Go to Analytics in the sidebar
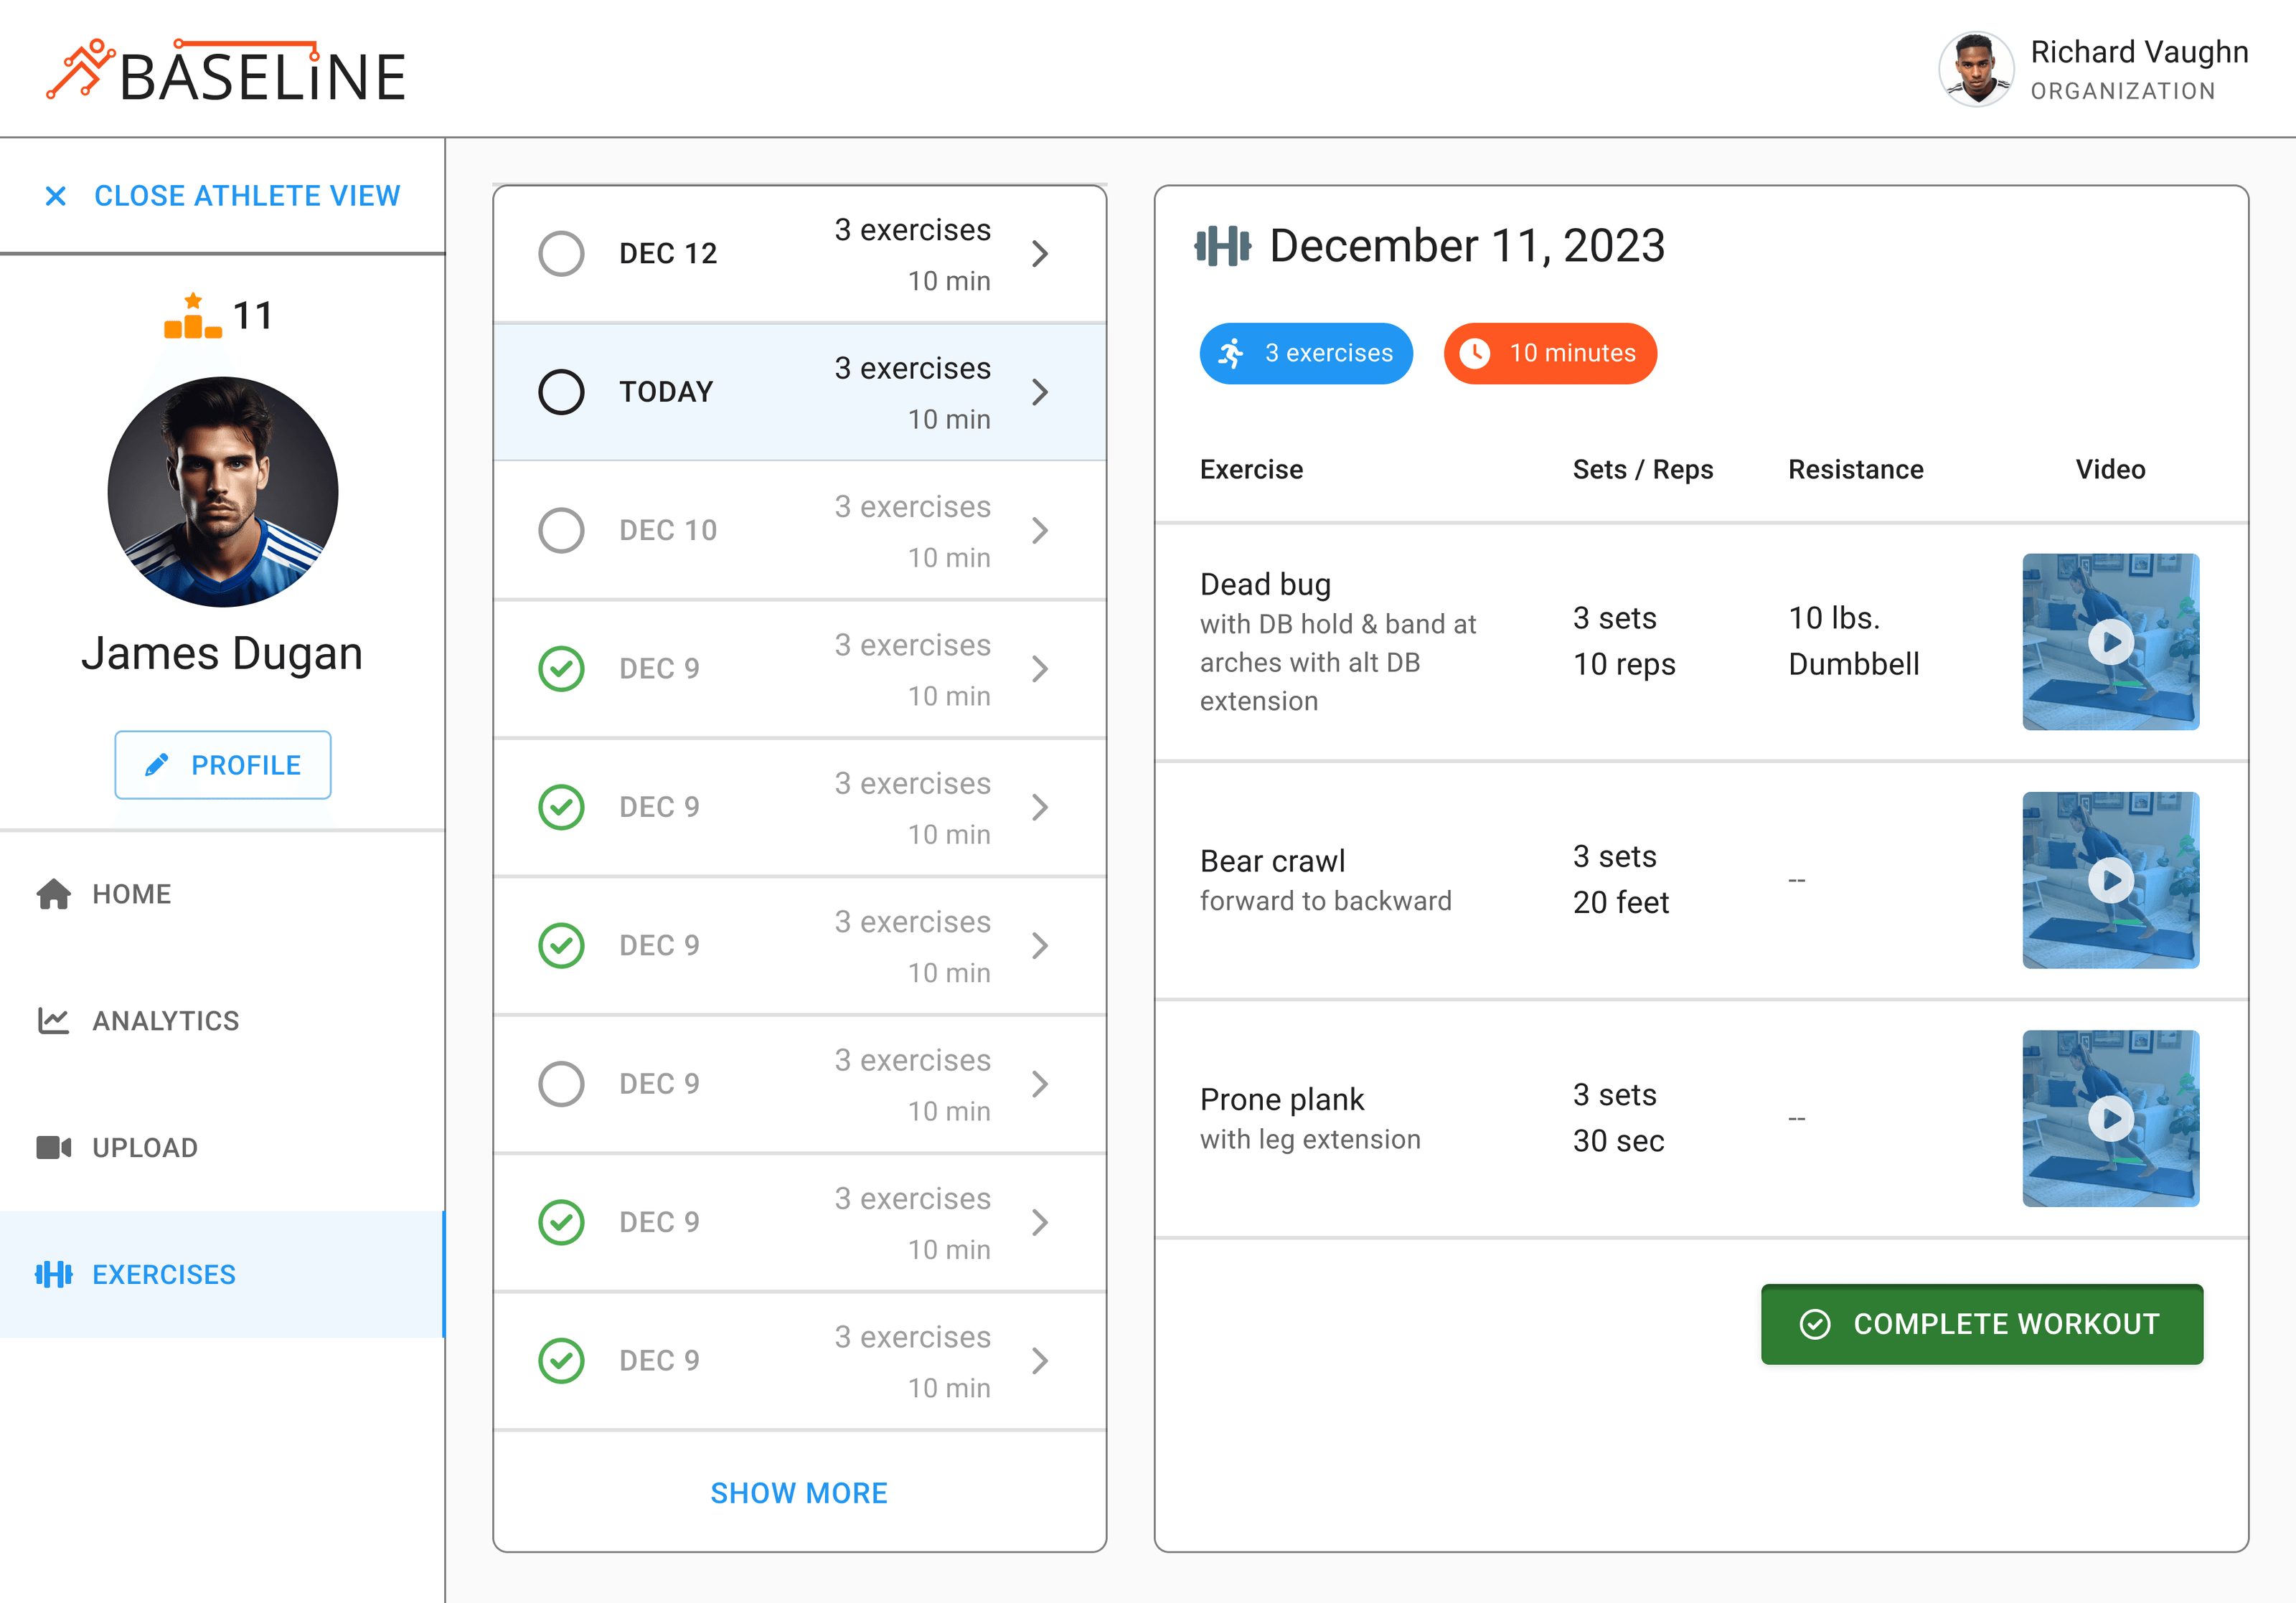This screenshot has height=1603, width=2296. (x=166, y=1021)
